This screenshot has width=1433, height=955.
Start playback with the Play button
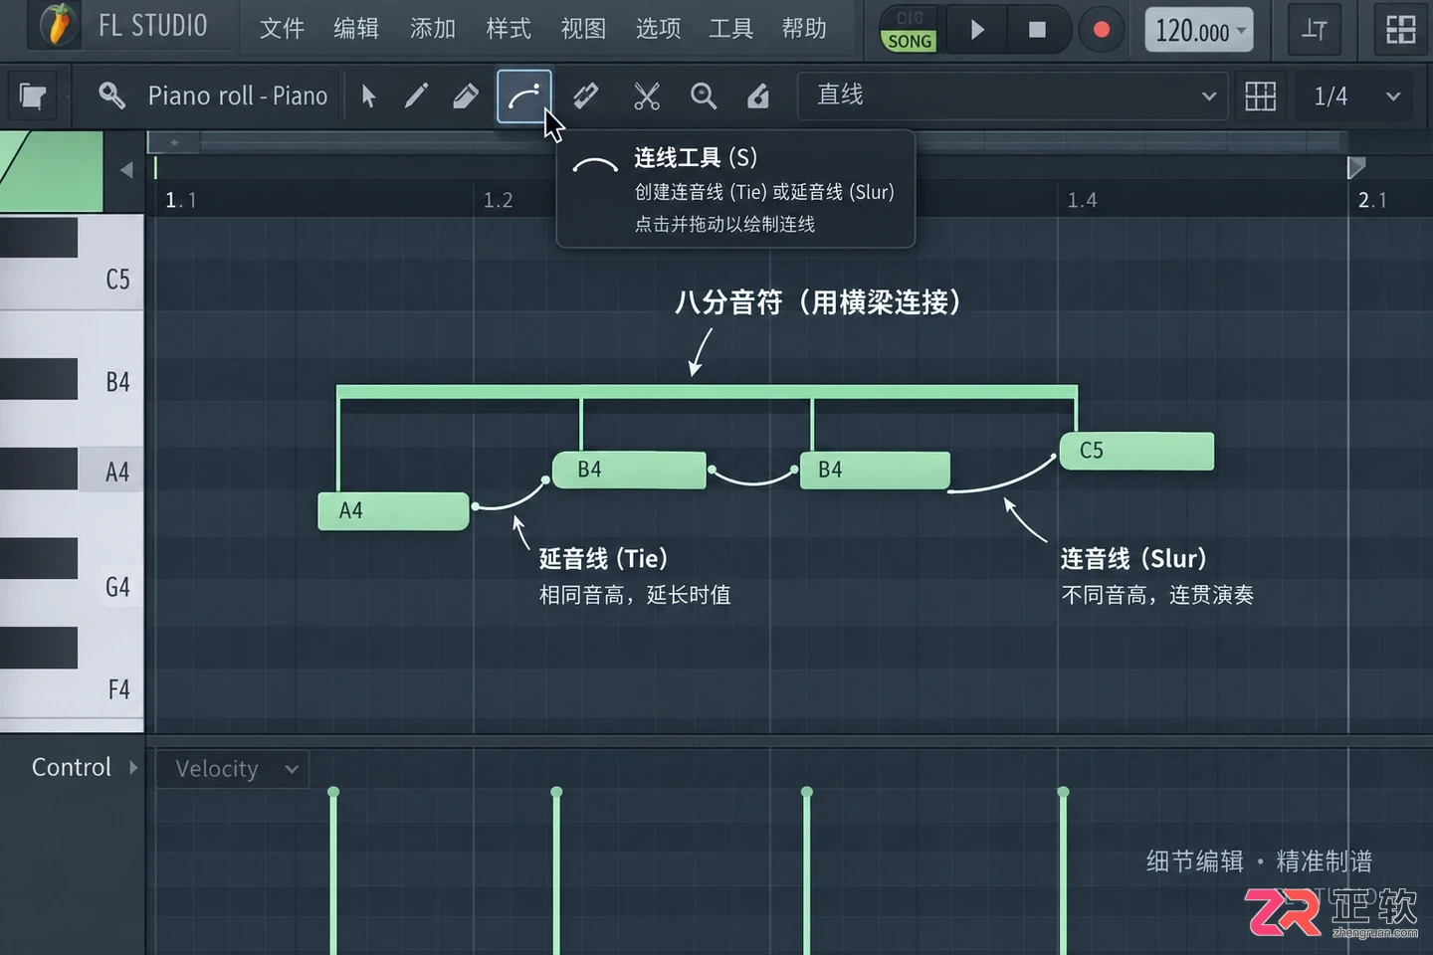point(976,30)
